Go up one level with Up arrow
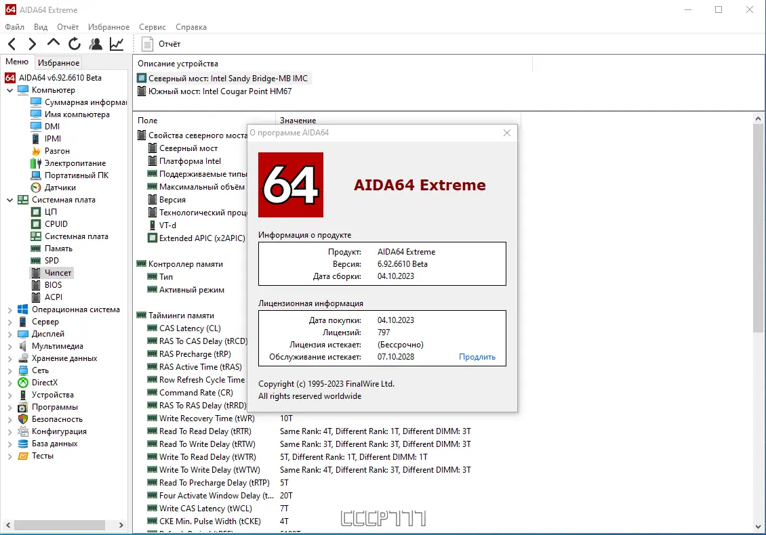 54,43
